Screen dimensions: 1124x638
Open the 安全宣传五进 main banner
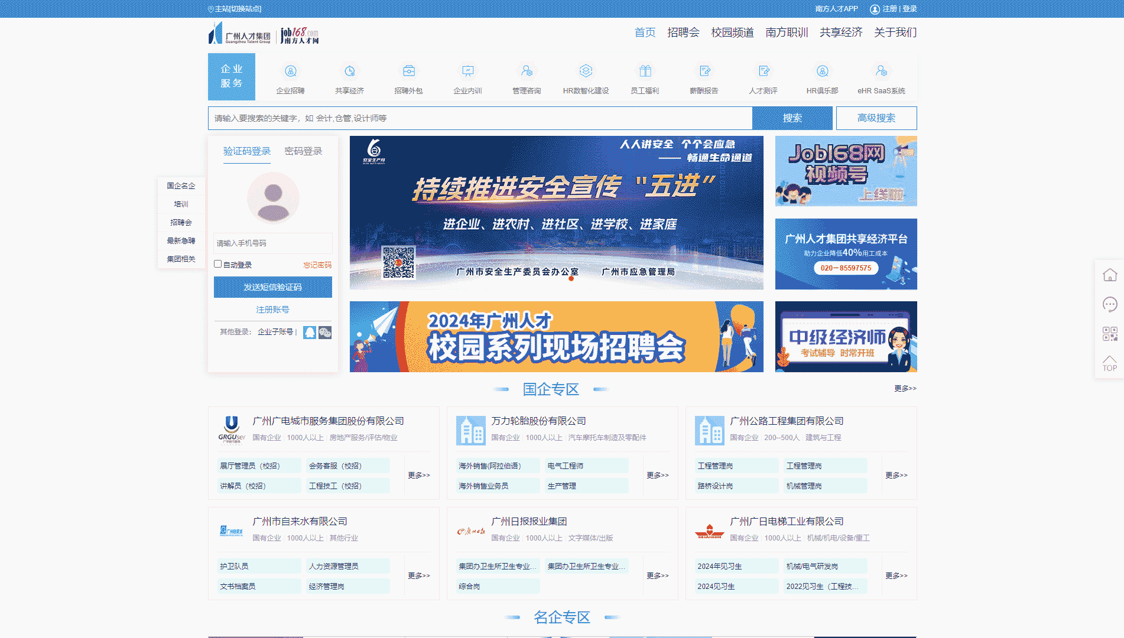(557, 213)
